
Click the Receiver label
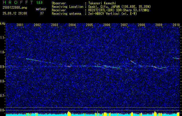pyautogui.click(x=59, y=10)
